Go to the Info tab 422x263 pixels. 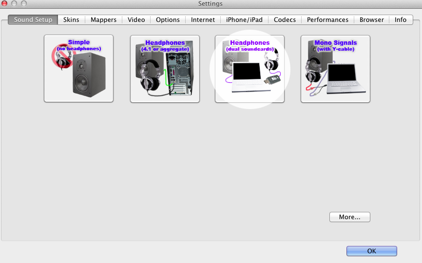tap(401, 20)
